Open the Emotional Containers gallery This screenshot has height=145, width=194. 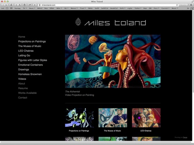(x=30, y=65)
